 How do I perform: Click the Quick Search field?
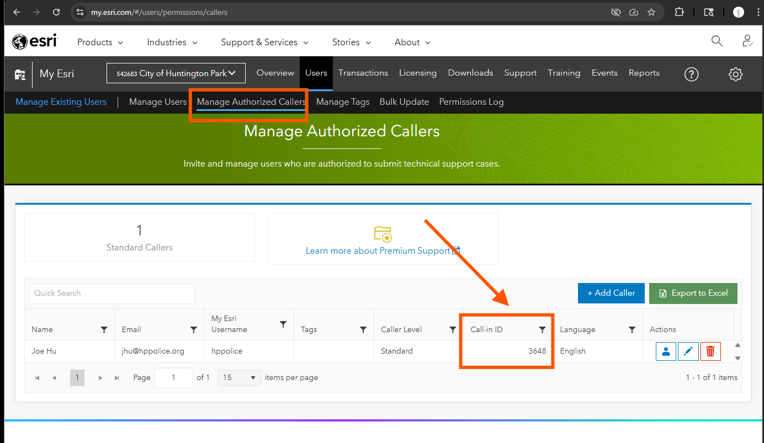(112, 293)
